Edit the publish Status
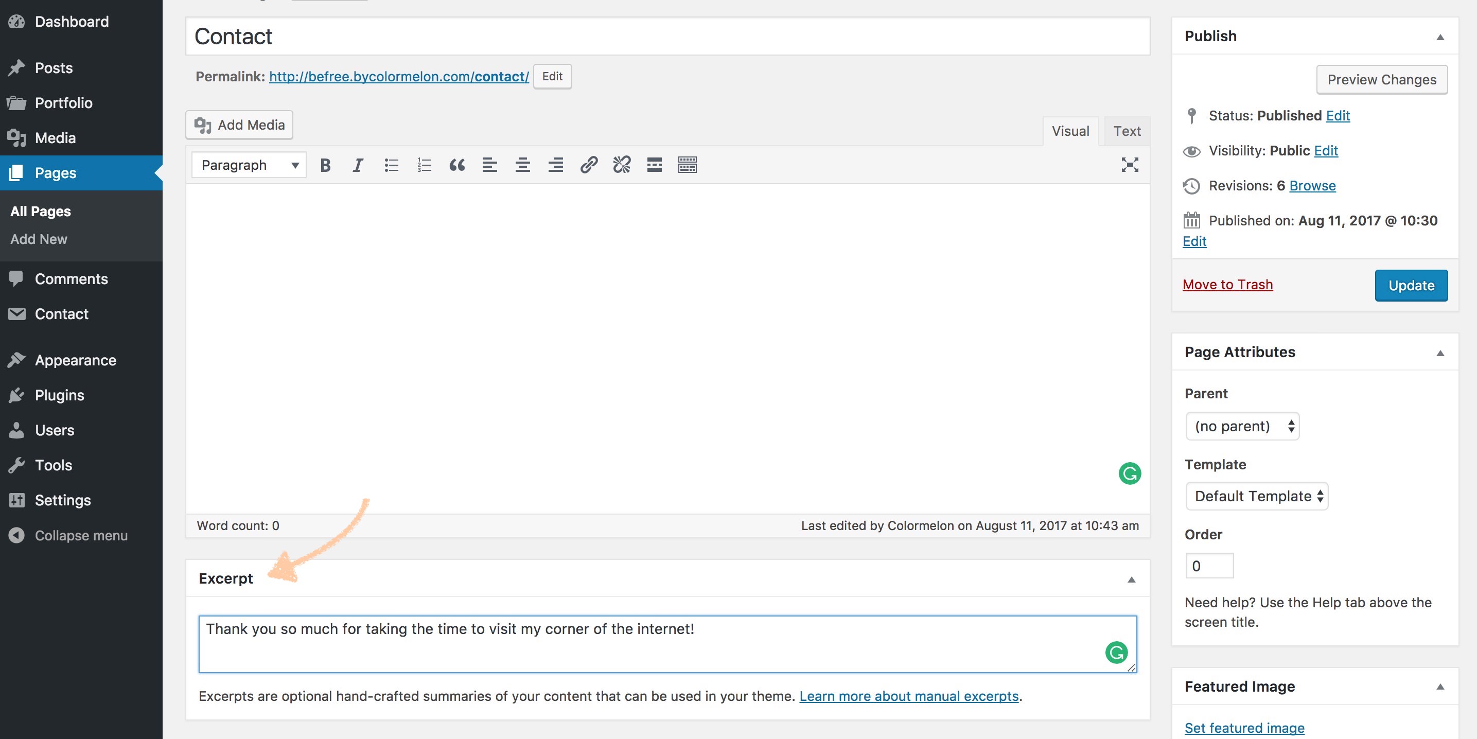Image resolution: width=1477 pixels, height=739 pixels. tap(1338, 116)
